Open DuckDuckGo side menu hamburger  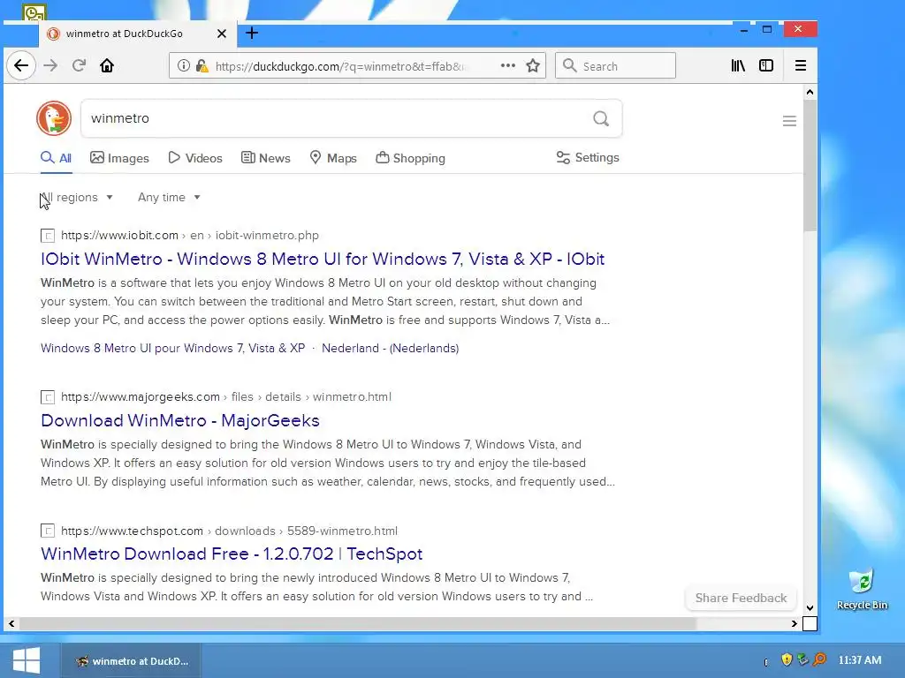coord(789,121)
